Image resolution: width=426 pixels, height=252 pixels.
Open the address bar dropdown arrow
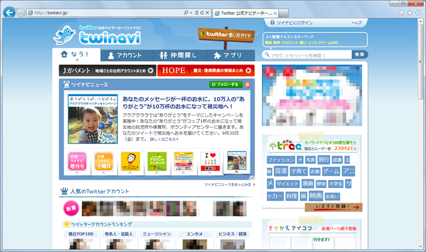(191, 12)
